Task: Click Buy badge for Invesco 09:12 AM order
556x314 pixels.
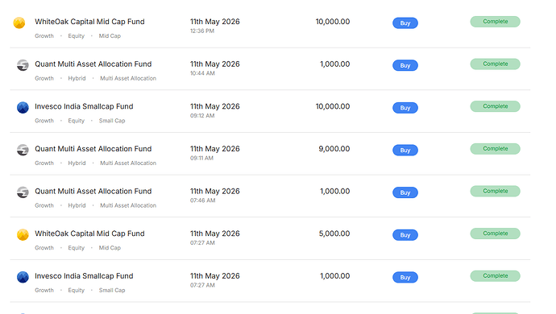Action: tap(405, 108)
